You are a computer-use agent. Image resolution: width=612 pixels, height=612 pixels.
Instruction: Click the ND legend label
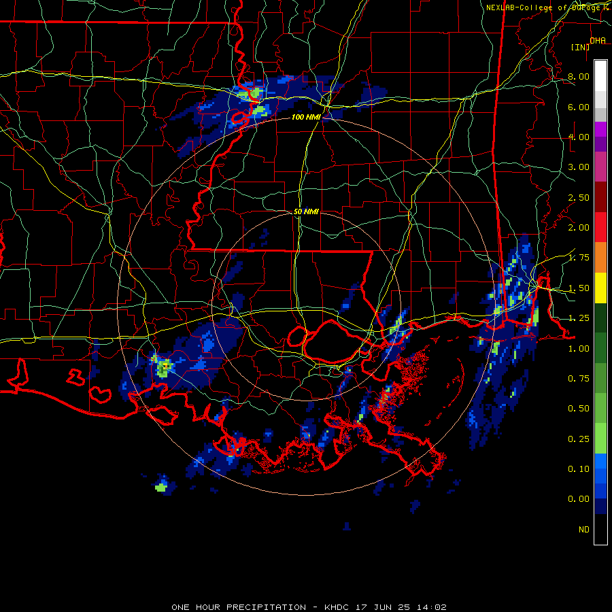click(584, 530)
